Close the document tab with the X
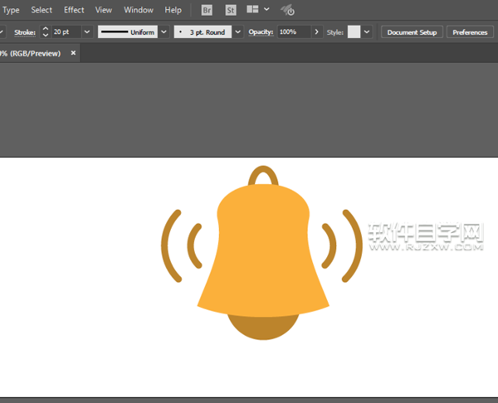Screen dimensions: 498x403 [x=73, y=53]
